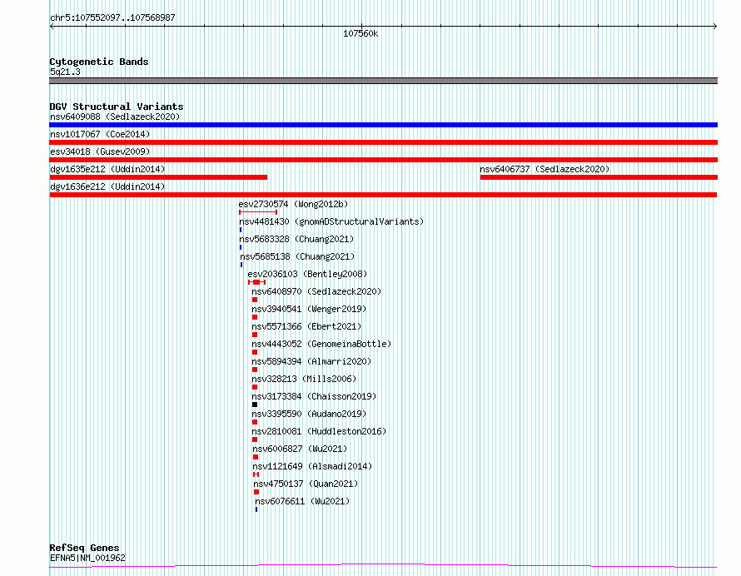Click red square under nsv4443052

pos(255,352)
